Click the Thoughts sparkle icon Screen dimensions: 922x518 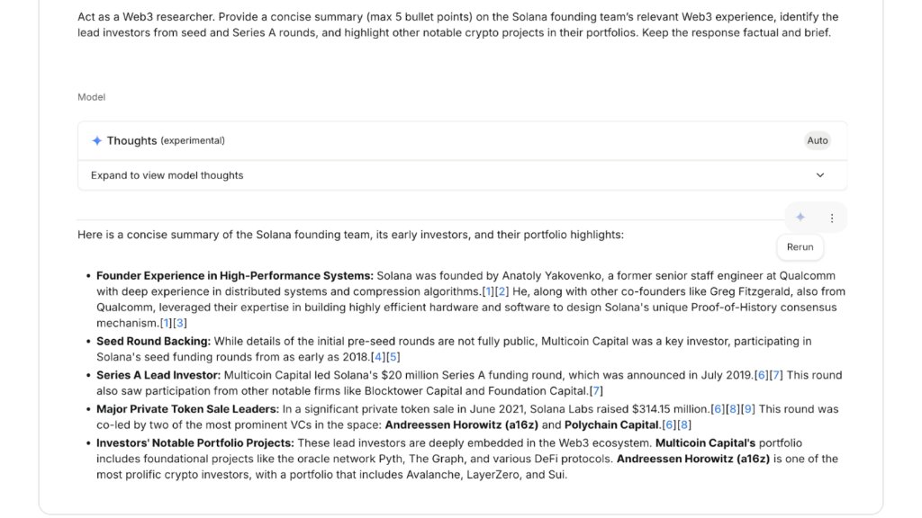pos(97,141)
